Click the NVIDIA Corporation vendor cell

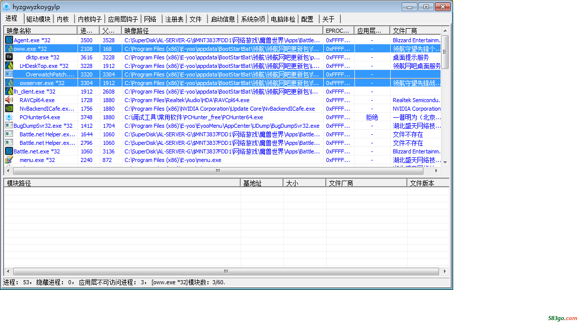416,109
